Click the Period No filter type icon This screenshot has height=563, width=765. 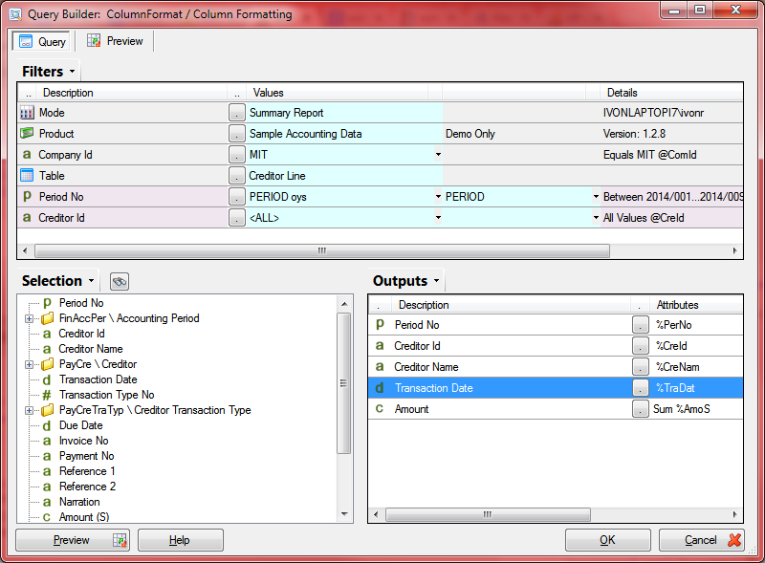click(x=27, y=197)
